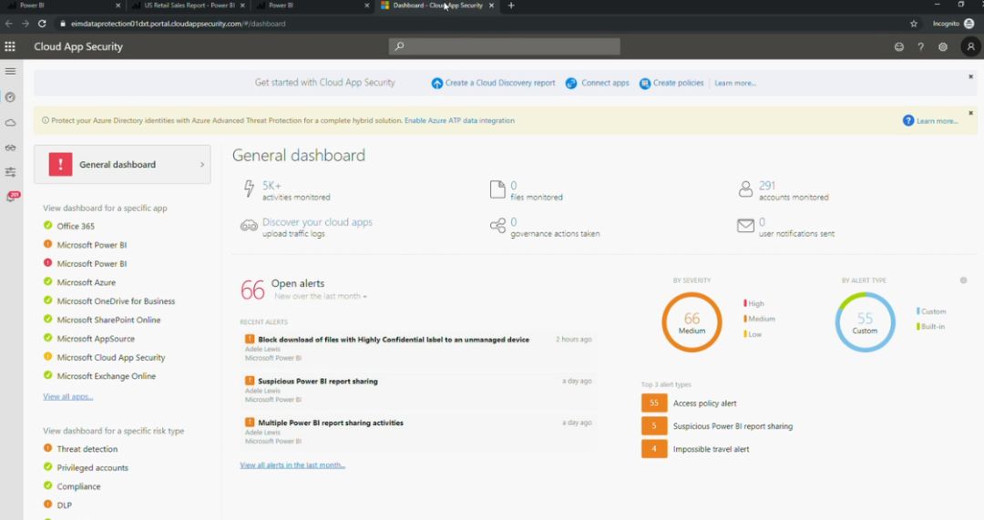
Task: Click the 291 accounts monitored value
Action: click(x=767, y=186)
